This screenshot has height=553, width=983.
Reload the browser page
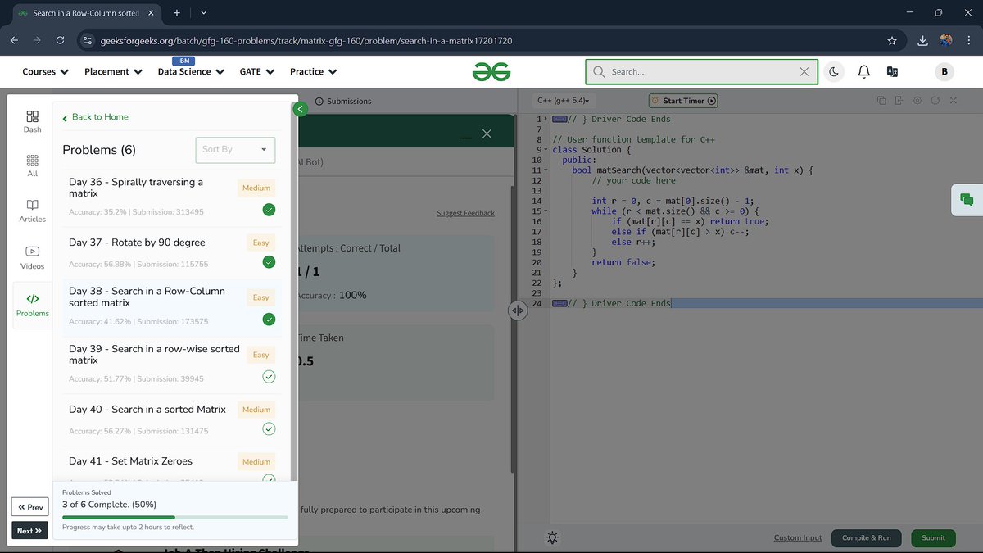click(x=60, y=40)
